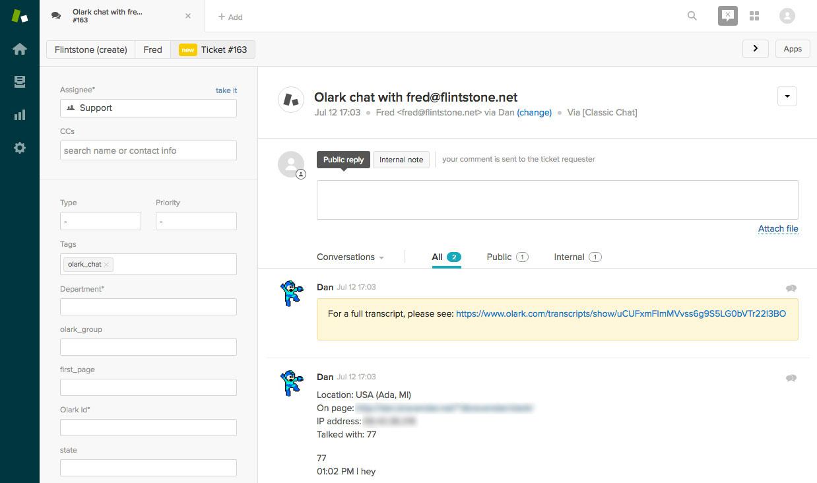Click the Talked with: 77 line

[346, 435]
